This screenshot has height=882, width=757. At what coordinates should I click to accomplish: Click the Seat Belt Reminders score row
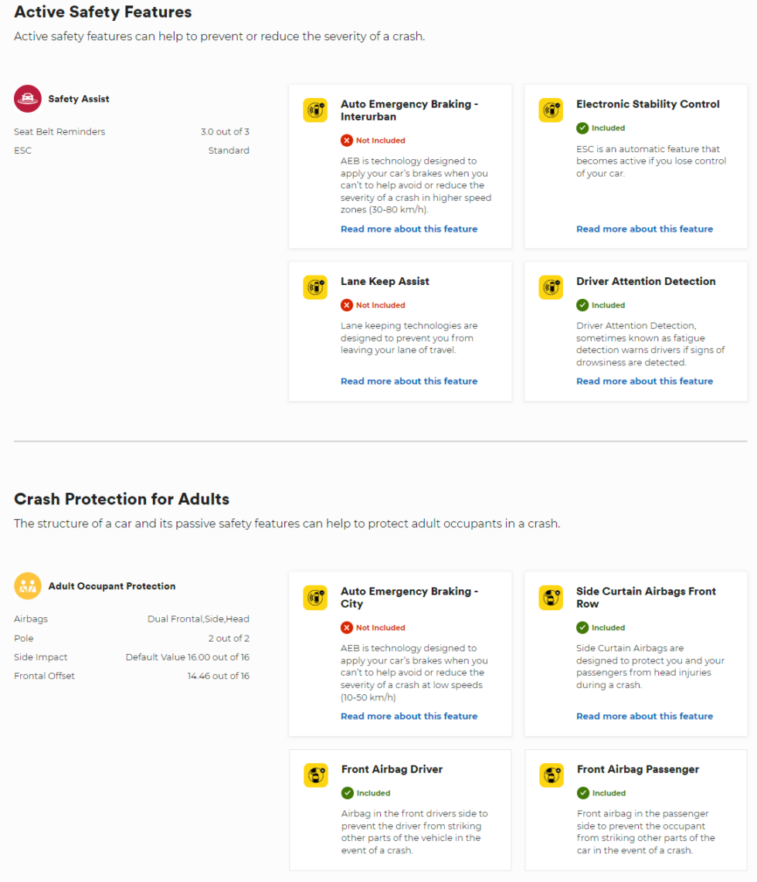(131, 131)
